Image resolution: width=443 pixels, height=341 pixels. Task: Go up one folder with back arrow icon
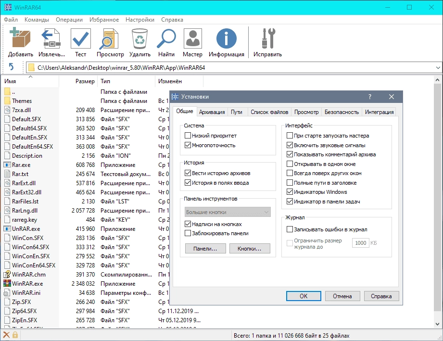11,67
